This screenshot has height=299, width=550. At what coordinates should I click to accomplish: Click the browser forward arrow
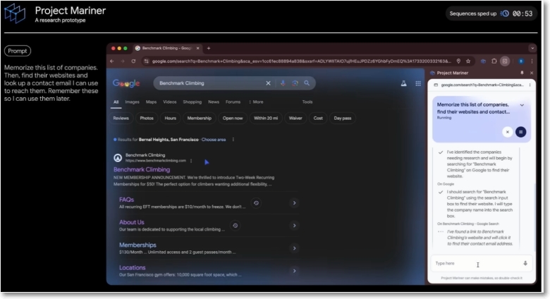coord(123,61)
